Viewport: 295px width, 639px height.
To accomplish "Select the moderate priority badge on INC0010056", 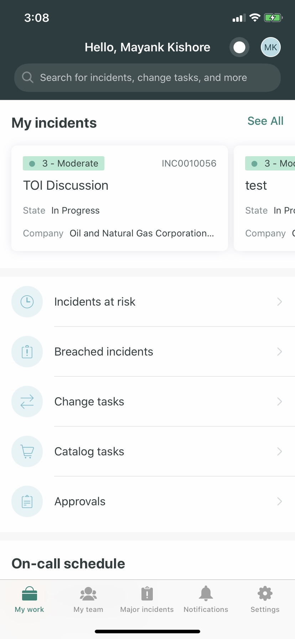I will click(x=63, y=163).
